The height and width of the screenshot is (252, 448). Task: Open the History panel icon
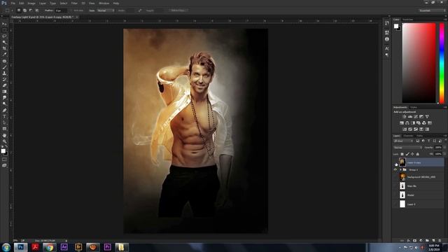[x=387, y=23]
